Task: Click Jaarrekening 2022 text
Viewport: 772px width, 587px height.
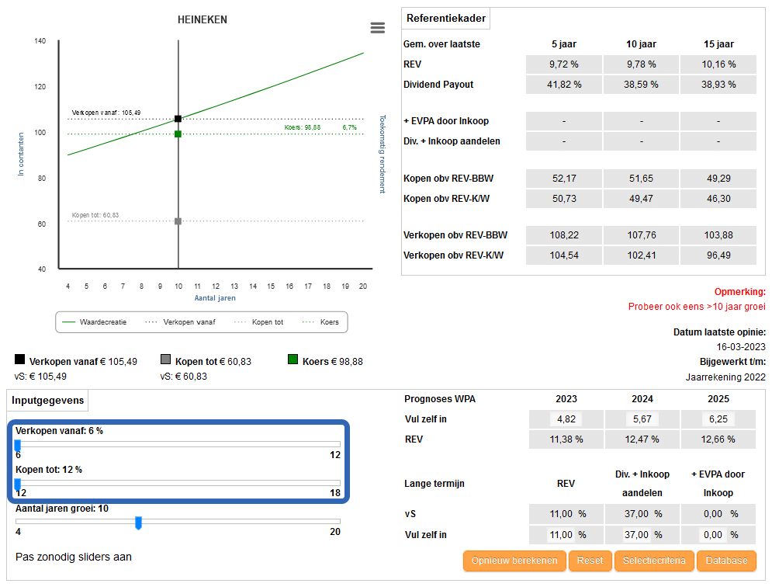Action: tap(725, 377)
